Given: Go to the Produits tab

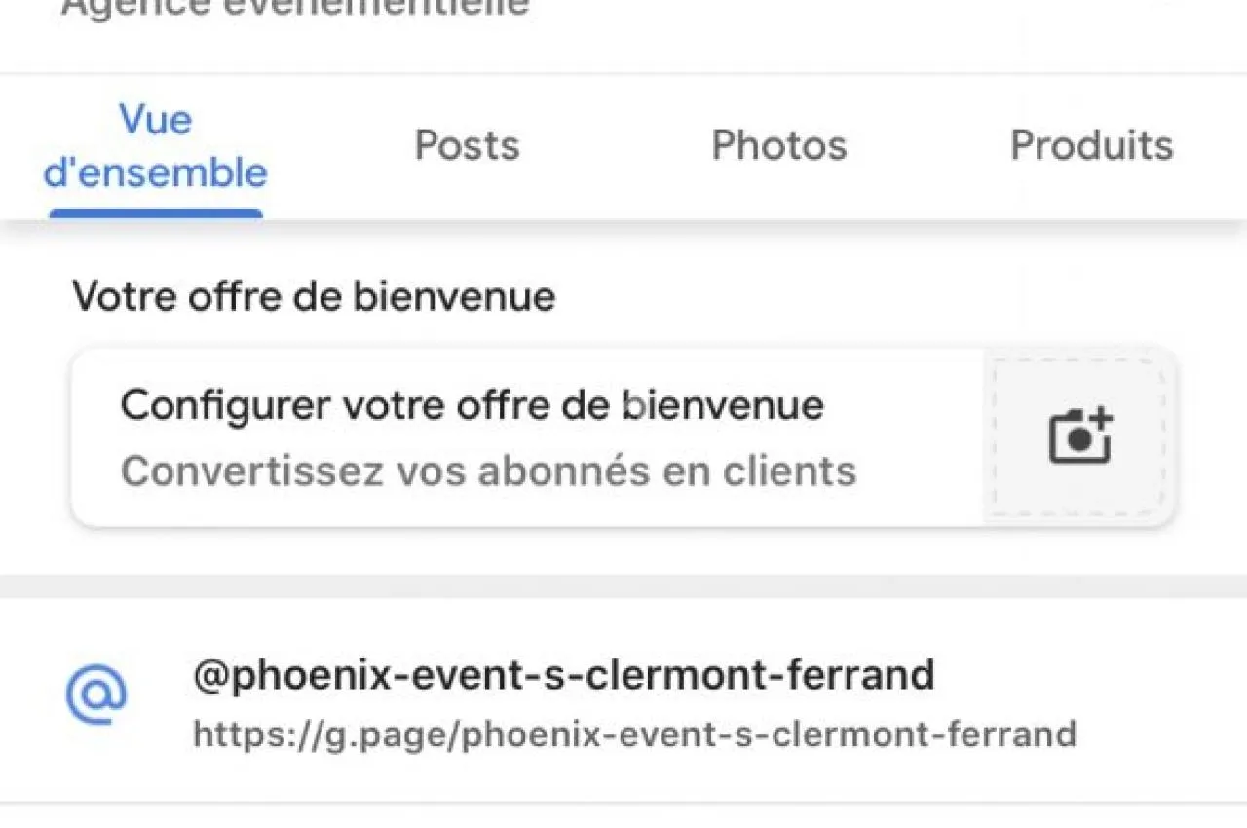Looking at the screenshot, I should 1092,146.
